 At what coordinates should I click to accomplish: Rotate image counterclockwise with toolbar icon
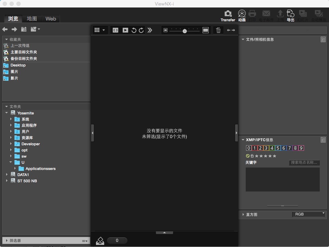[134, 30]
